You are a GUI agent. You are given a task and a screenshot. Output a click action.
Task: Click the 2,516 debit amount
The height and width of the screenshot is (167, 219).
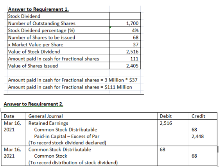point(166,123)
